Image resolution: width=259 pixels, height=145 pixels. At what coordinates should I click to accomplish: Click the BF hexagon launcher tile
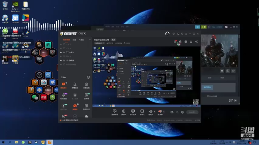pos(48,45)
